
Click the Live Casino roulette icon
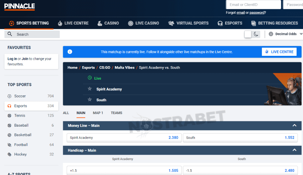click(130, 23)
